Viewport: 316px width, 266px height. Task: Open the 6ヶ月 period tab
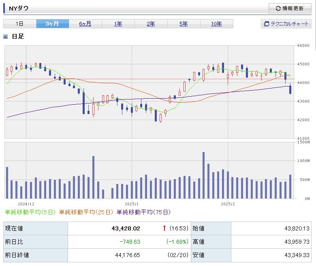(x=85, y=24)
